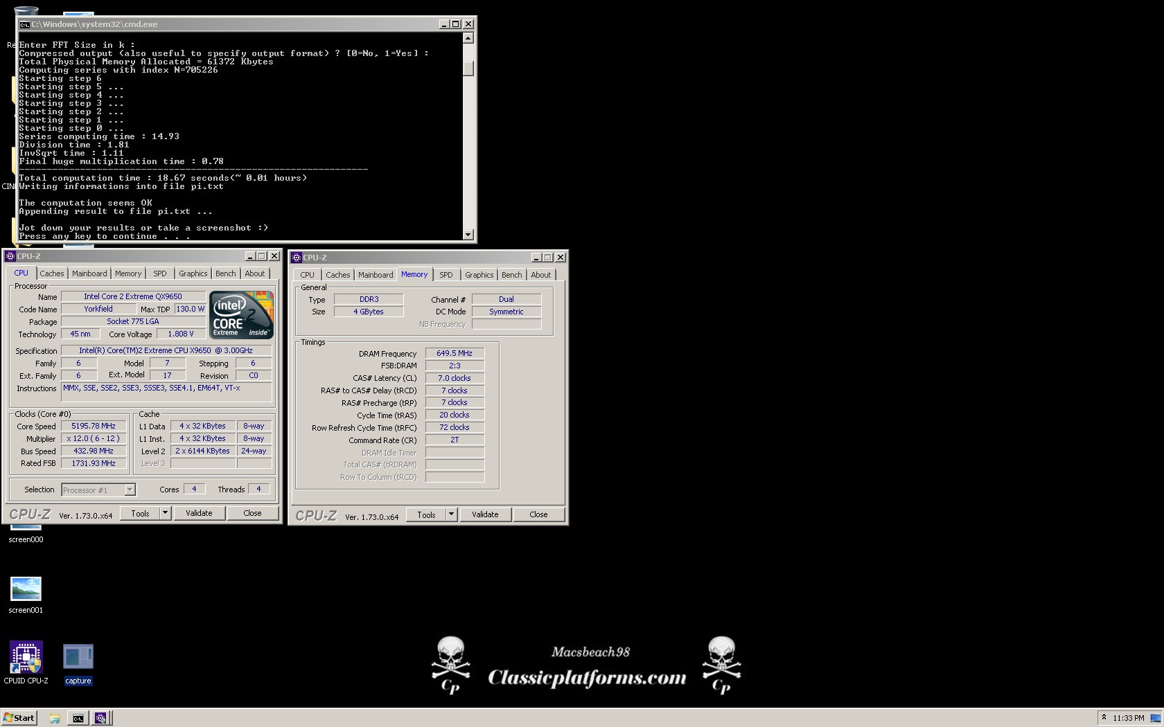Open Bench tab in right CPU-Z window
This screenshot has height=727, width=1164.
tap(512, 275)
